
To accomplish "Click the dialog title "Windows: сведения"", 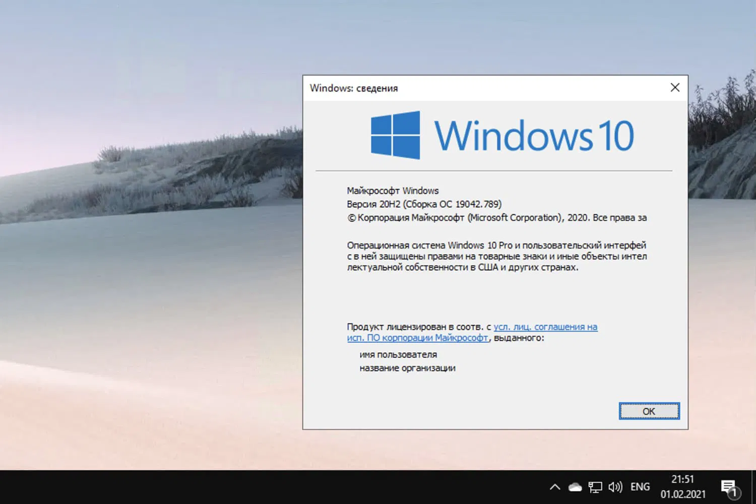I will pyautogui.click(x=353, y=88).
